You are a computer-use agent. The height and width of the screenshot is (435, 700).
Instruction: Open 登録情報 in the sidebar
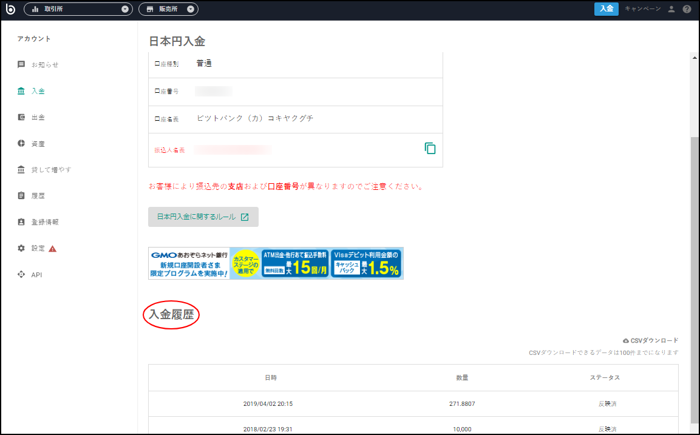pyautogui.click(x=45, y=222)
